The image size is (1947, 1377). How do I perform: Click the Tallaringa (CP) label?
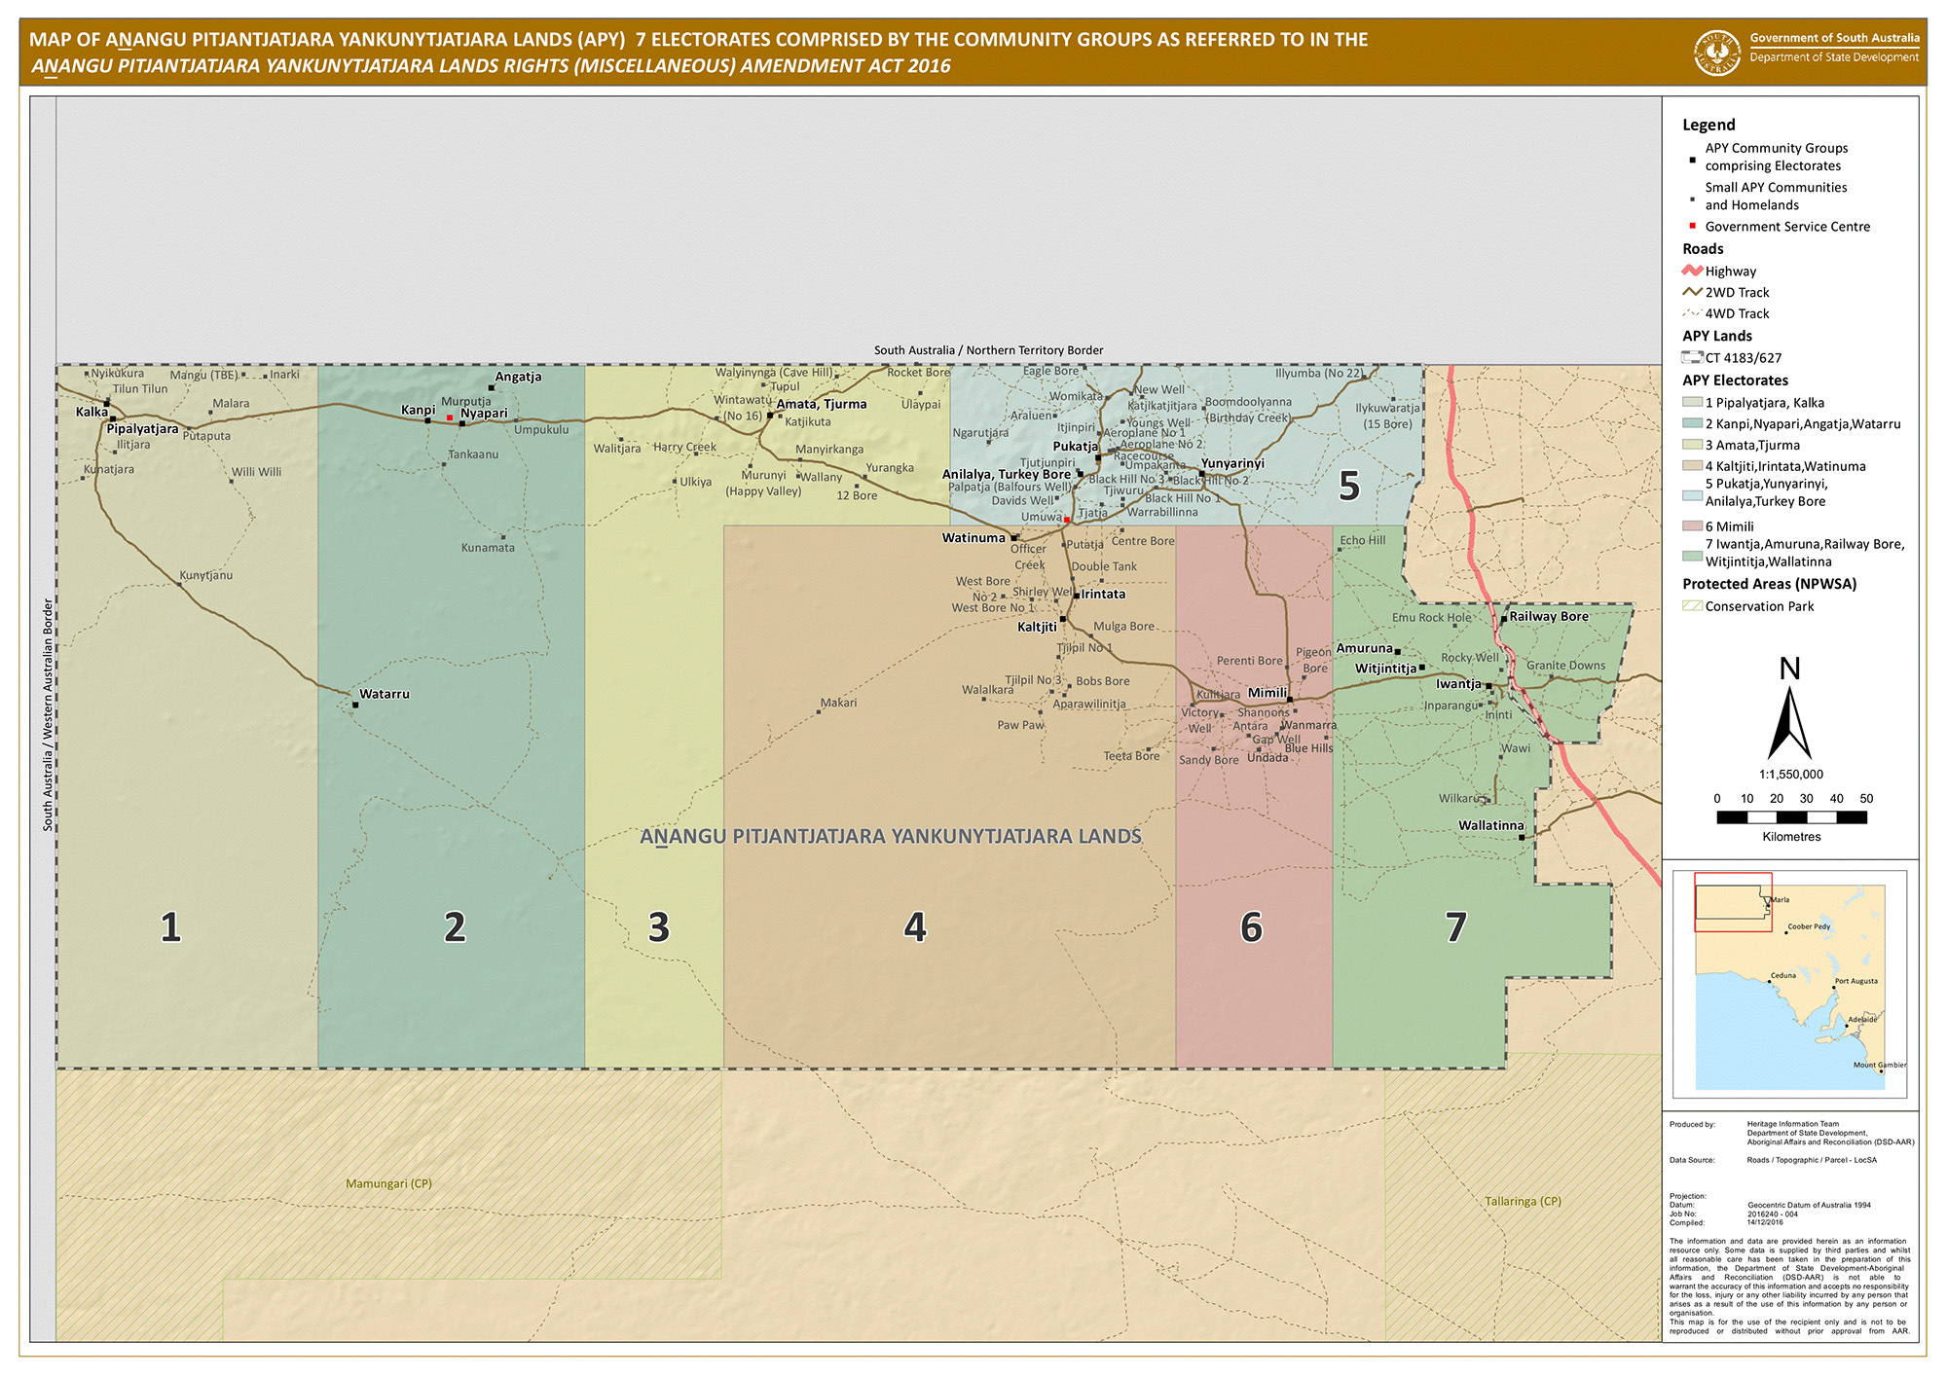(x=1523, y=1201)
